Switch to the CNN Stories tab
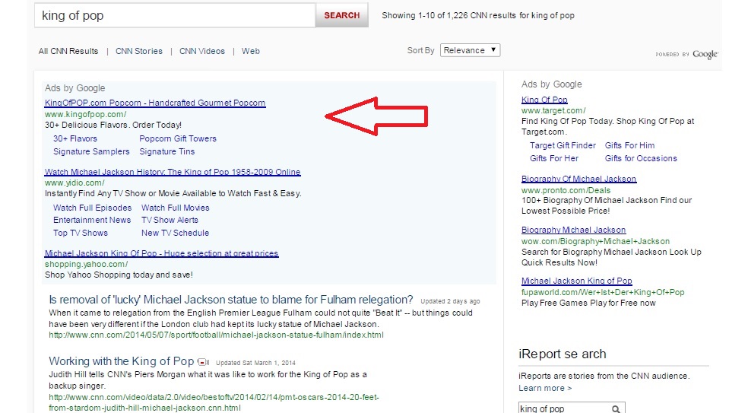This screenshot has width=729, height=413. (139, 51)
